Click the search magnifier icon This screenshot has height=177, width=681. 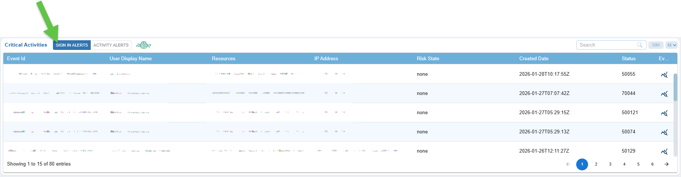pyautogui.click(x=640, y=45)
